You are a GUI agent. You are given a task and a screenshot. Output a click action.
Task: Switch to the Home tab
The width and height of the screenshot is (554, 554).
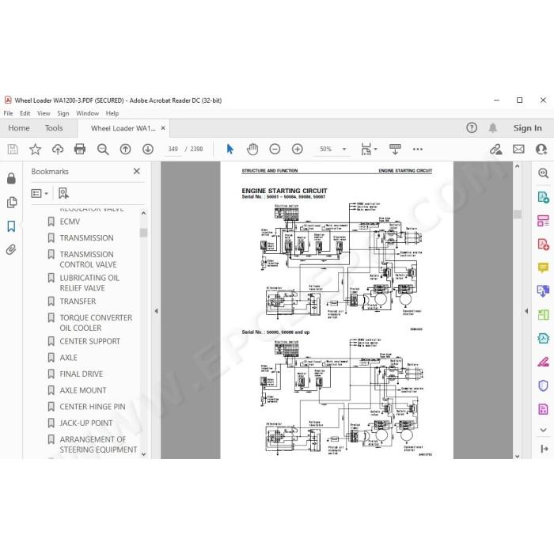pos(19,128)
